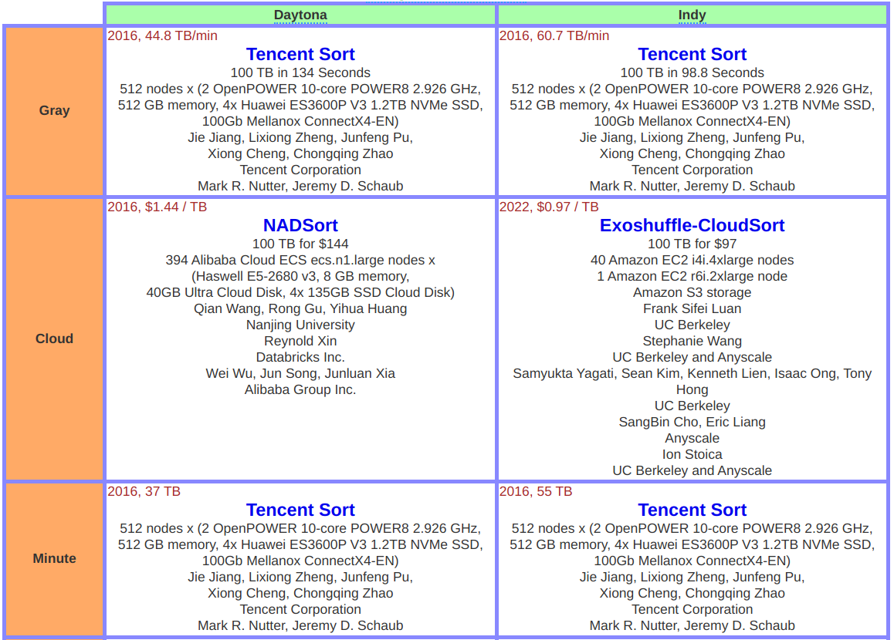Click 'Qian Wang, Rong Gu, Yihua Huang' line
The height and width of the screenshot is (640, 894).
[300, 308]
